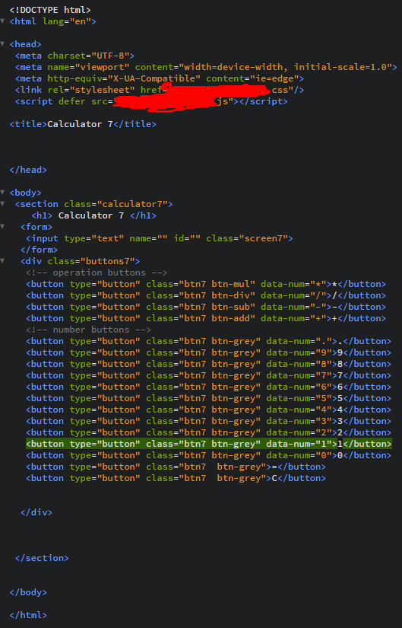
Task: Select the btn-div button line
Action: pyautogui.click(x=206, y=295)
